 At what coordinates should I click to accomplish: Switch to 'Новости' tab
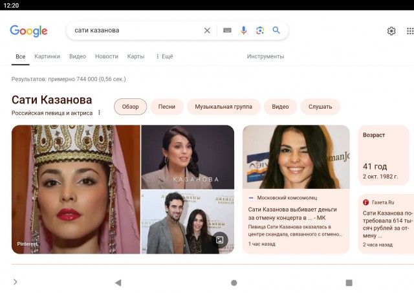107,56
